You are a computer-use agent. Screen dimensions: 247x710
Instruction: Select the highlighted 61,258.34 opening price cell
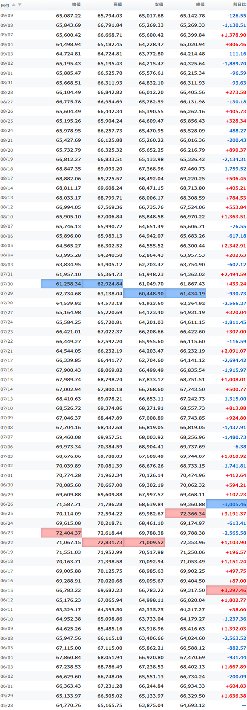[62, 283]
